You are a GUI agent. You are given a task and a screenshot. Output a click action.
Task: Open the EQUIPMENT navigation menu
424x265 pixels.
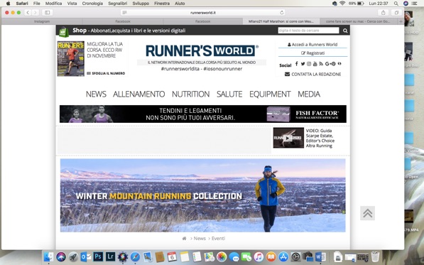(270, 94)
